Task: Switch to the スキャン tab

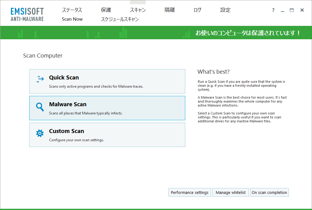Action: click(x=138, y=10)
